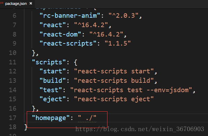Viewport: 208px width, 136px height.
Task: Click the "scripts" key on line 11
Action: [49, 62]
